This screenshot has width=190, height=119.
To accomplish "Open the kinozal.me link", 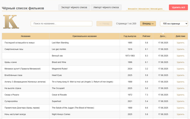I will [144, 9].
